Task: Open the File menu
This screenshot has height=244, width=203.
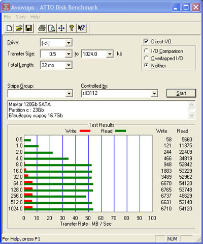Action: [7, 17]
